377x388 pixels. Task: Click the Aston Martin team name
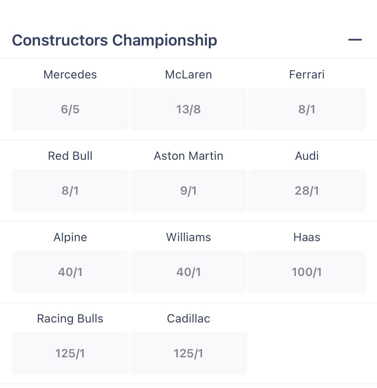(x=188, y=156)
